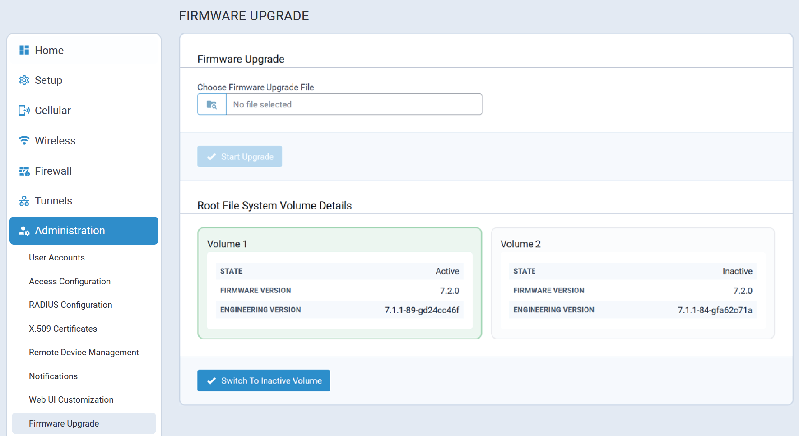Navigate to X.509 Certificates
This screenshot has width=799, height=436.
click(63, 329)
